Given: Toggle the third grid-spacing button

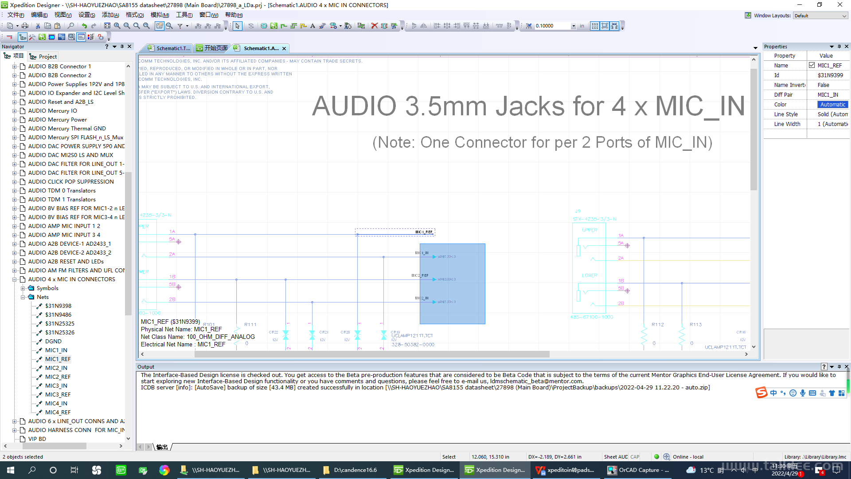Looking at the screenshot, I should coord(614,26).
